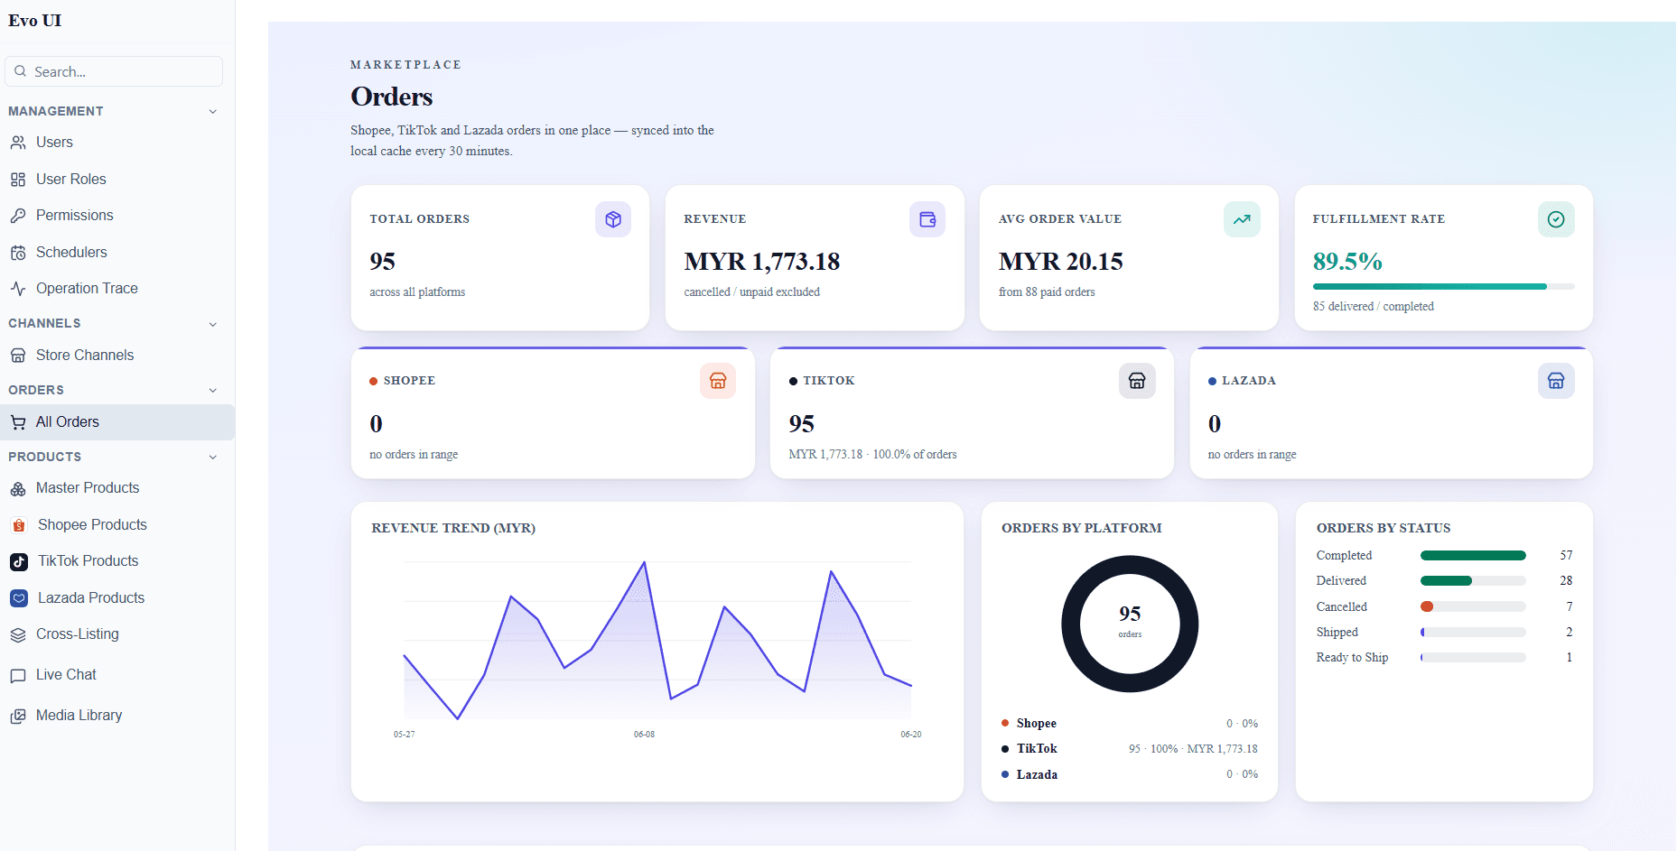Click the TikTok platform card value 95

click(x=801, y=424)
